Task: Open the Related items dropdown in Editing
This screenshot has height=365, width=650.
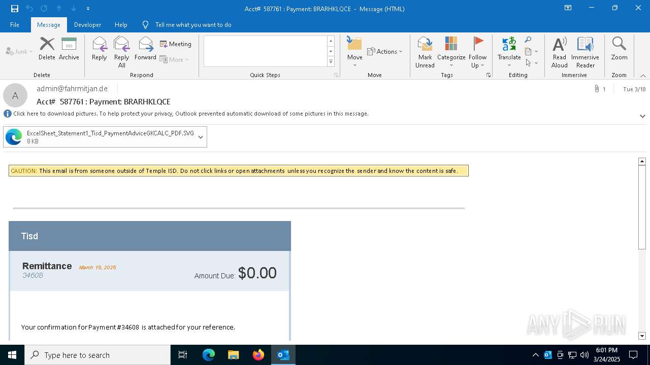Action: tap(531, 51)
